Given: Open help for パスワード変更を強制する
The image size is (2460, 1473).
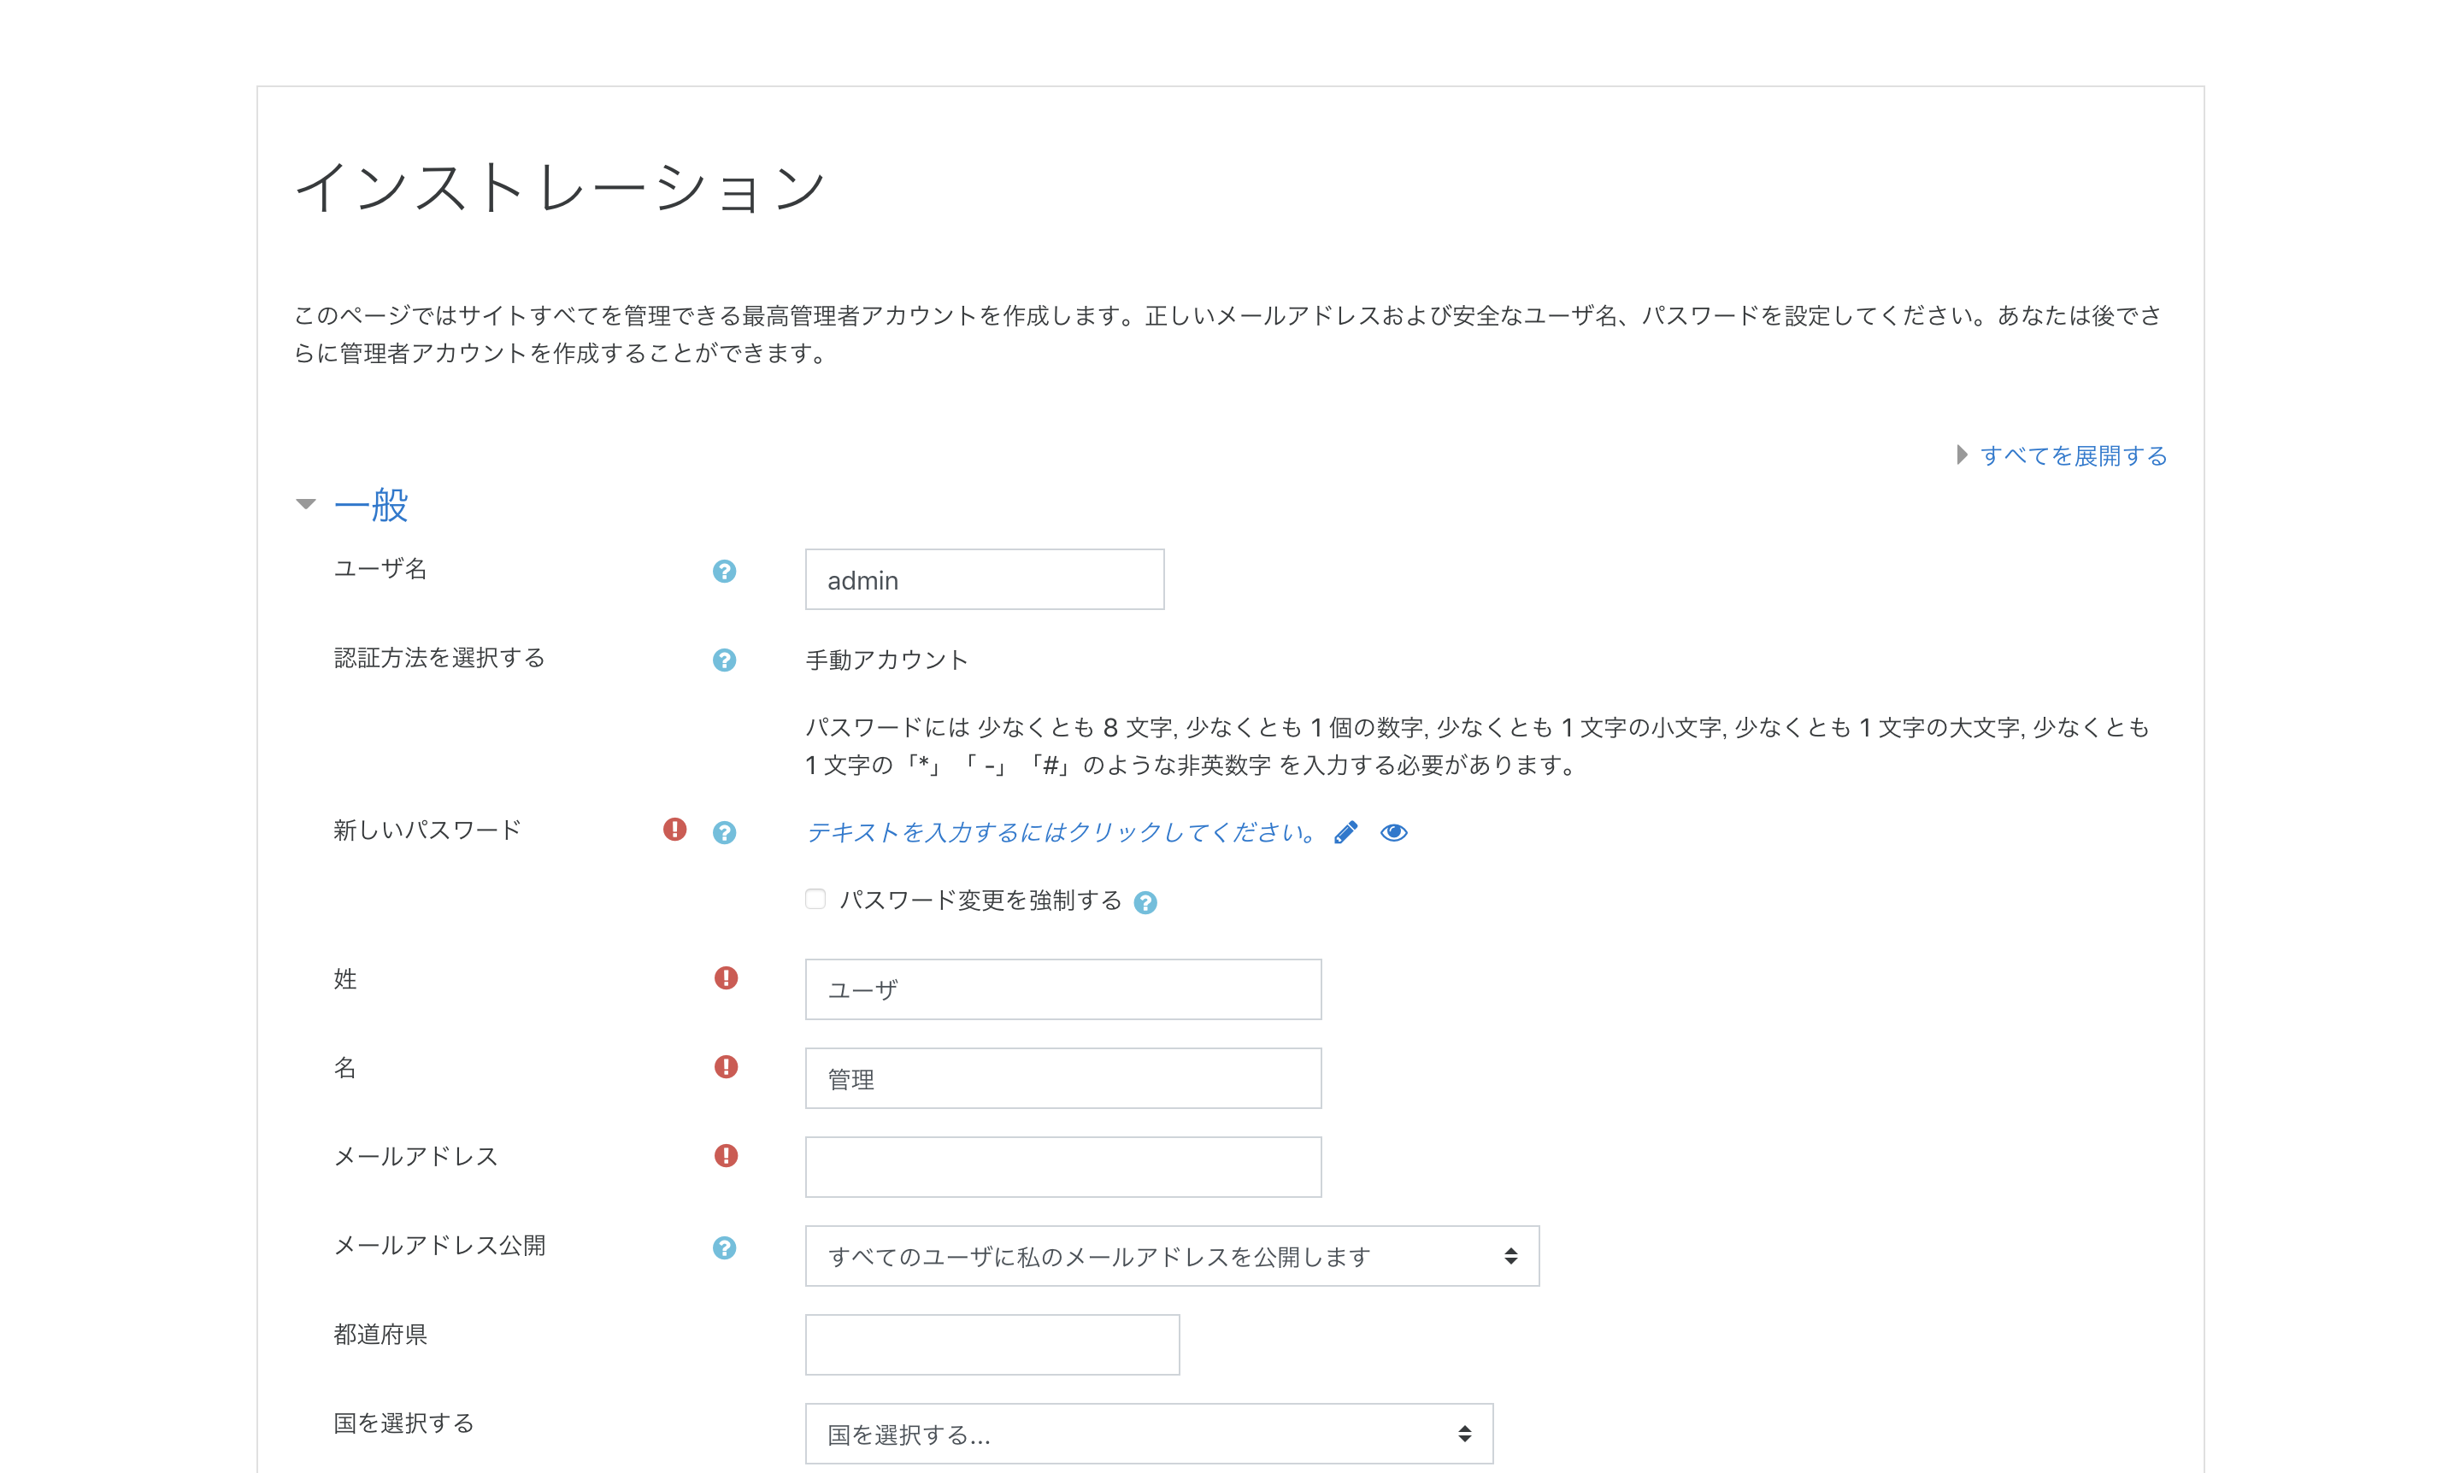Looking at the screenshot, I should tap(1145, 902).
